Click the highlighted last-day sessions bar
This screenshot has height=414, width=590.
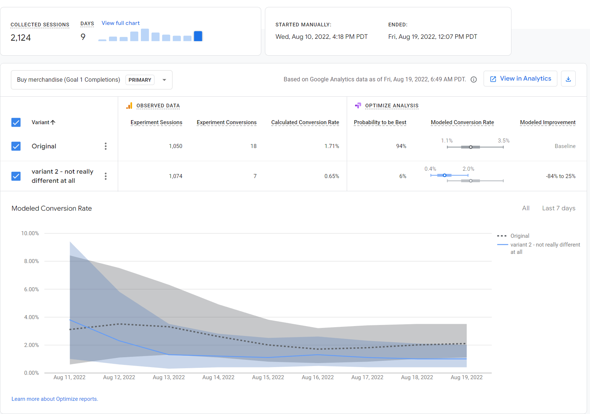198,36
